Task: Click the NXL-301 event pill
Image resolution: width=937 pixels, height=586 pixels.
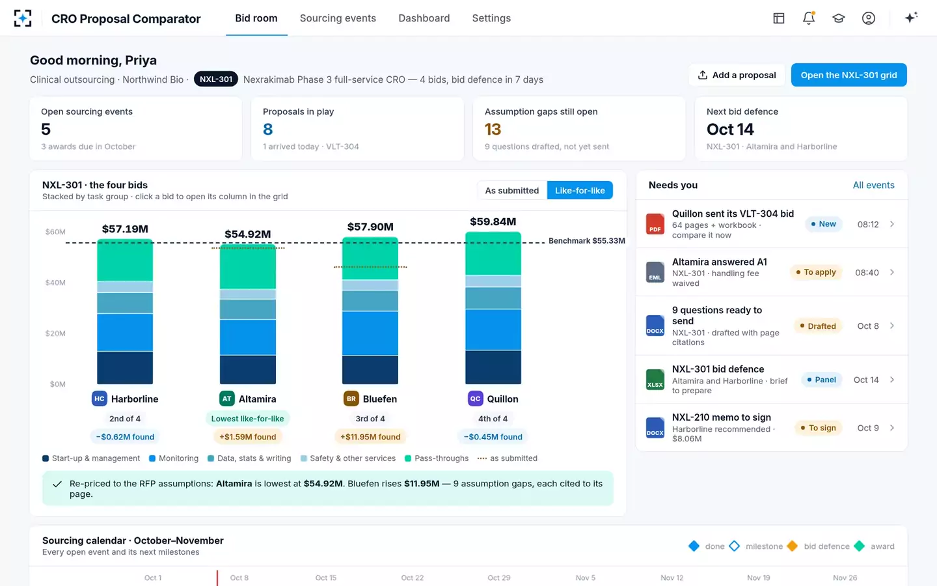Action: [216, 79]
